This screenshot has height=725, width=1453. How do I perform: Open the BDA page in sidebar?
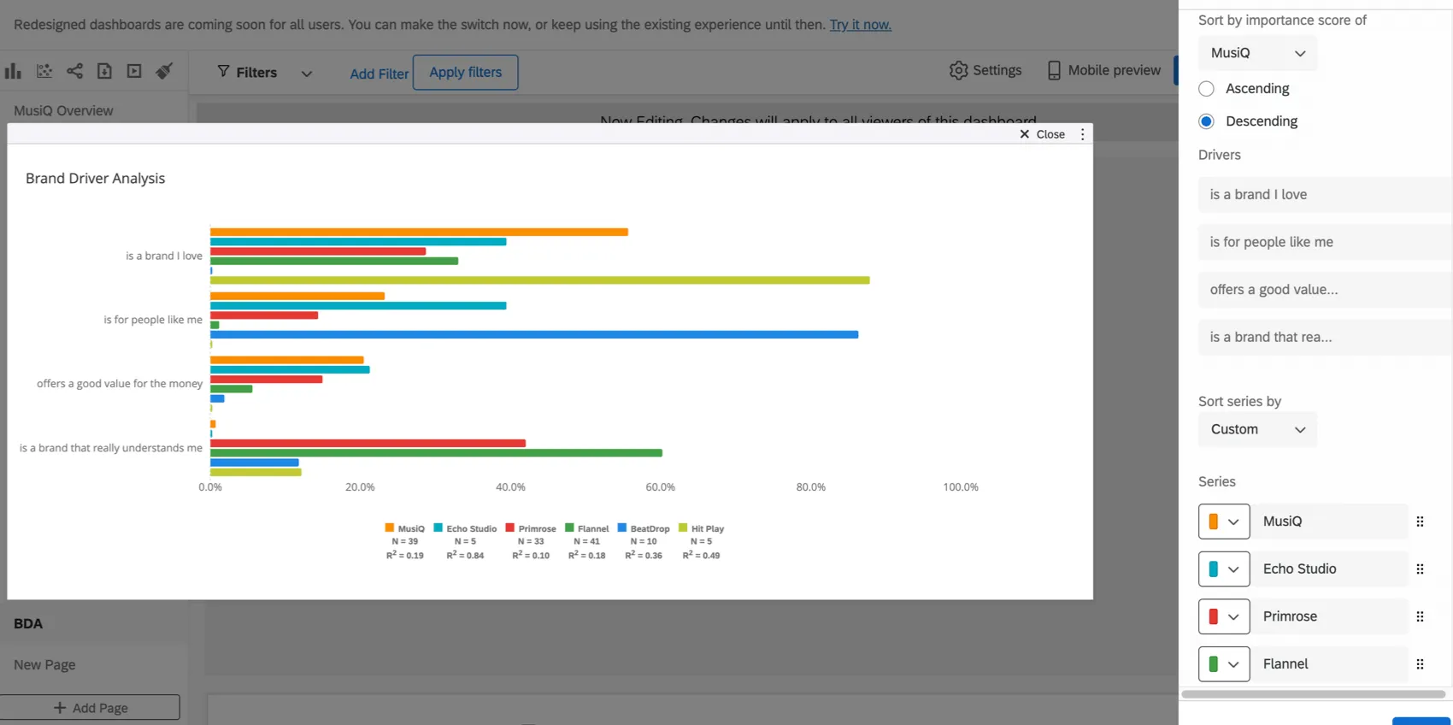tap(28, 624)
